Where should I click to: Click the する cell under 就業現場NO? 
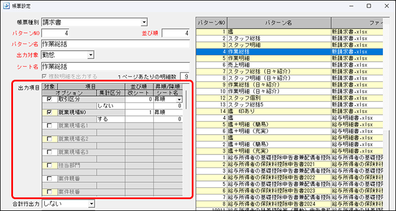coord(111,119)
